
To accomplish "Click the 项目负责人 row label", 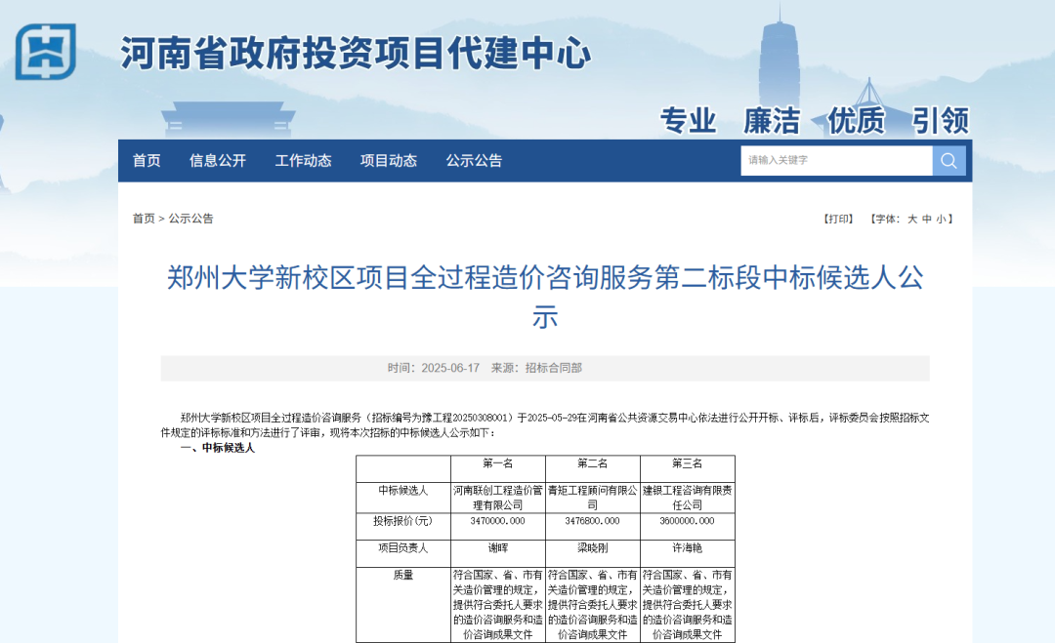I will pos(403,548).
